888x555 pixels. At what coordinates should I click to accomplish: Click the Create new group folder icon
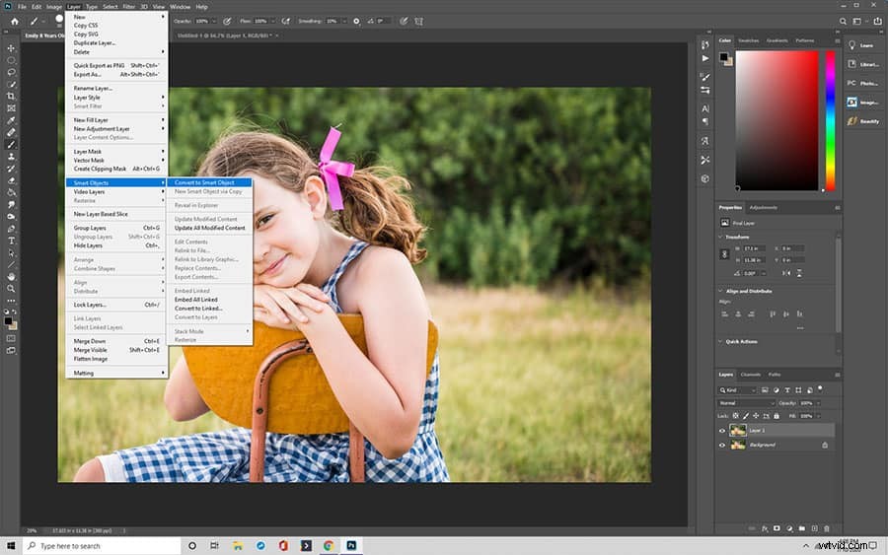802,528
